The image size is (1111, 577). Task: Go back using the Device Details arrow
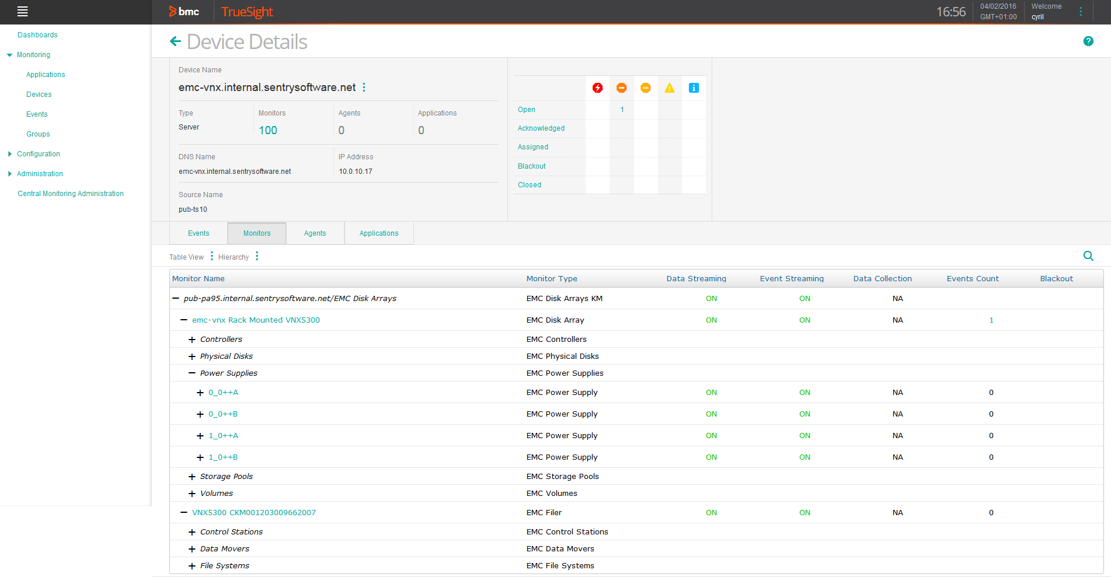[x=175, y=41]
